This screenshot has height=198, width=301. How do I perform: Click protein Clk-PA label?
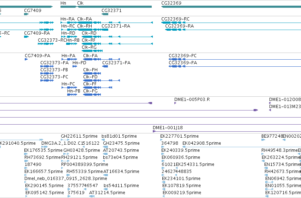tap(91, 56)
